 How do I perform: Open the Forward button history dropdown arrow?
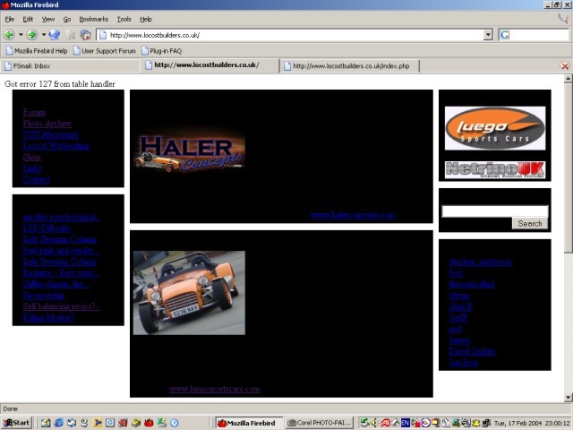(42, 35)
